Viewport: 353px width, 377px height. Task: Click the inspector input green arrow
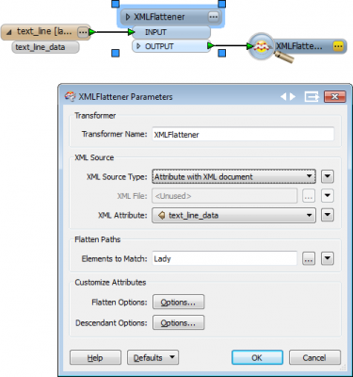(249, 46)
